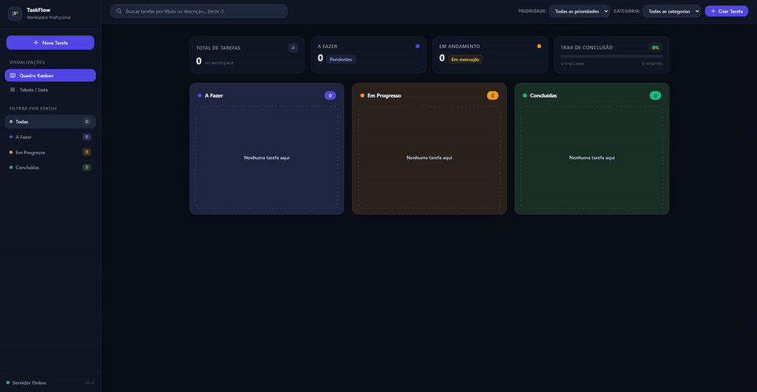Open the Prioridade dropdown
This screenshot has height=392, width=757.
580,11
